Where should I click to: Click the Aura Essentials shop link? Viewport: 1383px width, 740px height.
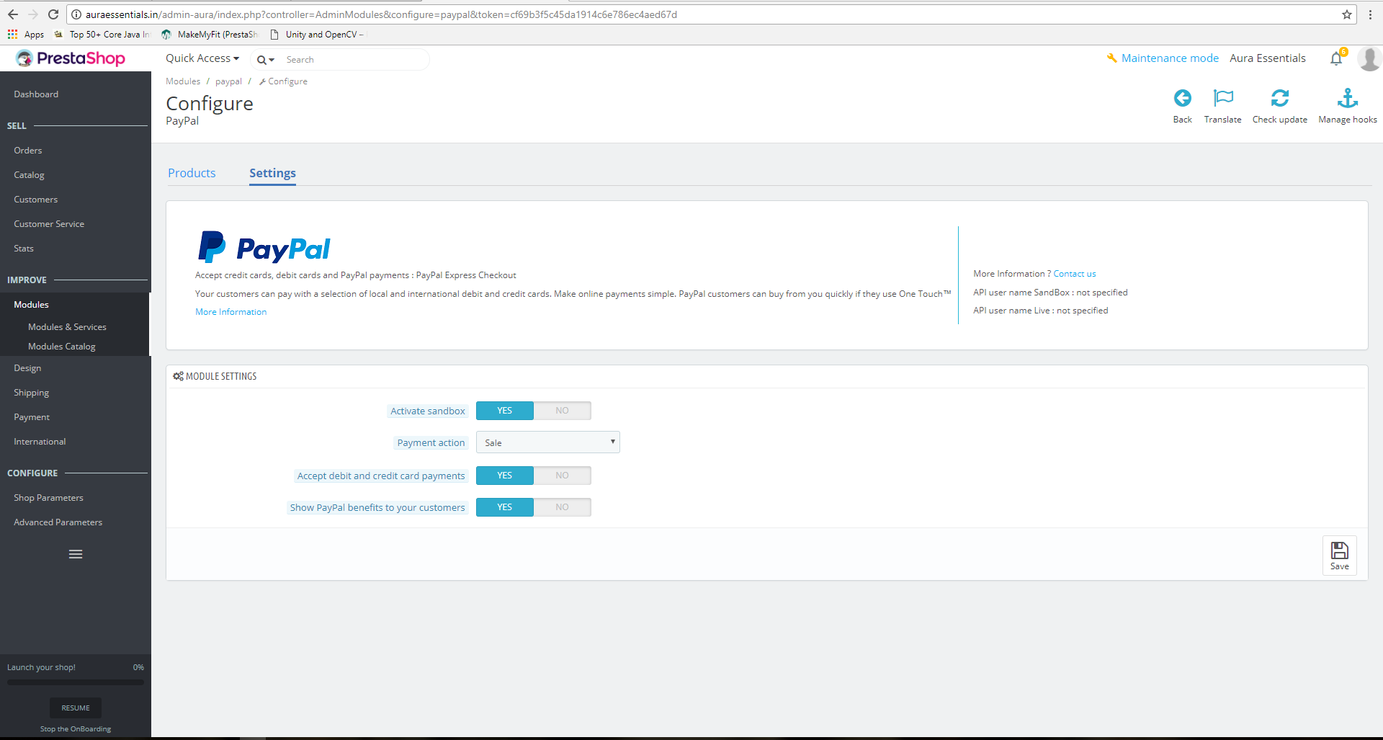1268,58
